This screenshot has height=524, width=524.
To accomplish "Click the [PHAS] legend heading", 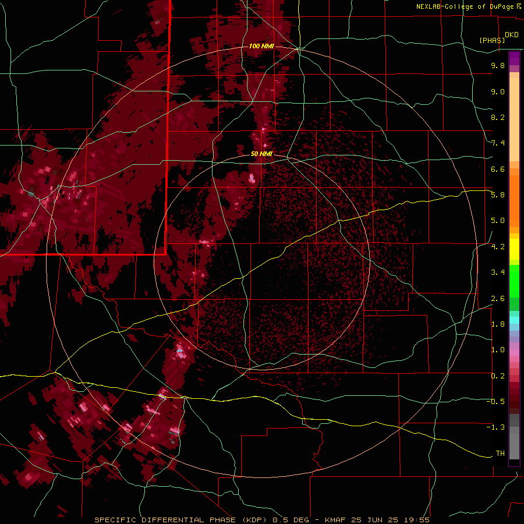I will coord(492,40).
